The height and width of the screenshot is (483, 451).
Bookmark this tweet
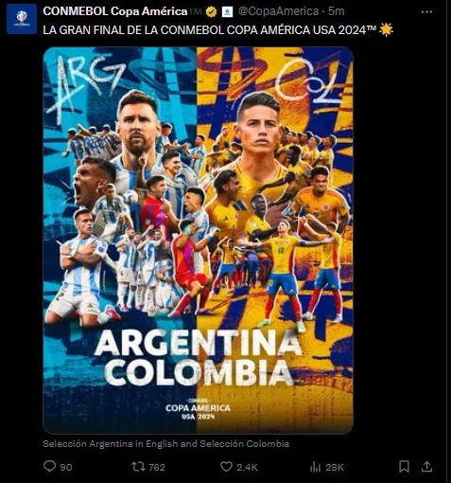(x=404, y=466)
